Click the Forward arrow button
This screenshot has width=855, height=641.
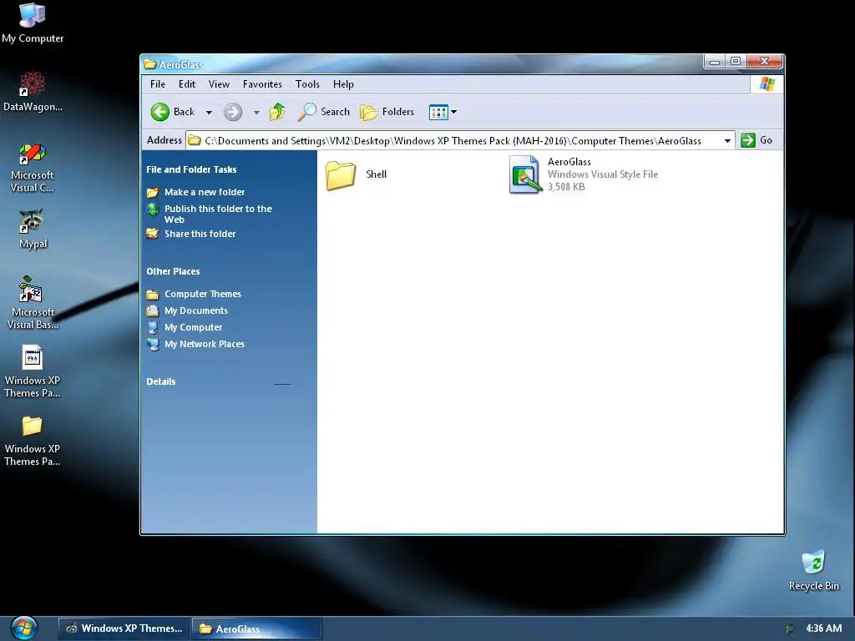tap(233, 112)
